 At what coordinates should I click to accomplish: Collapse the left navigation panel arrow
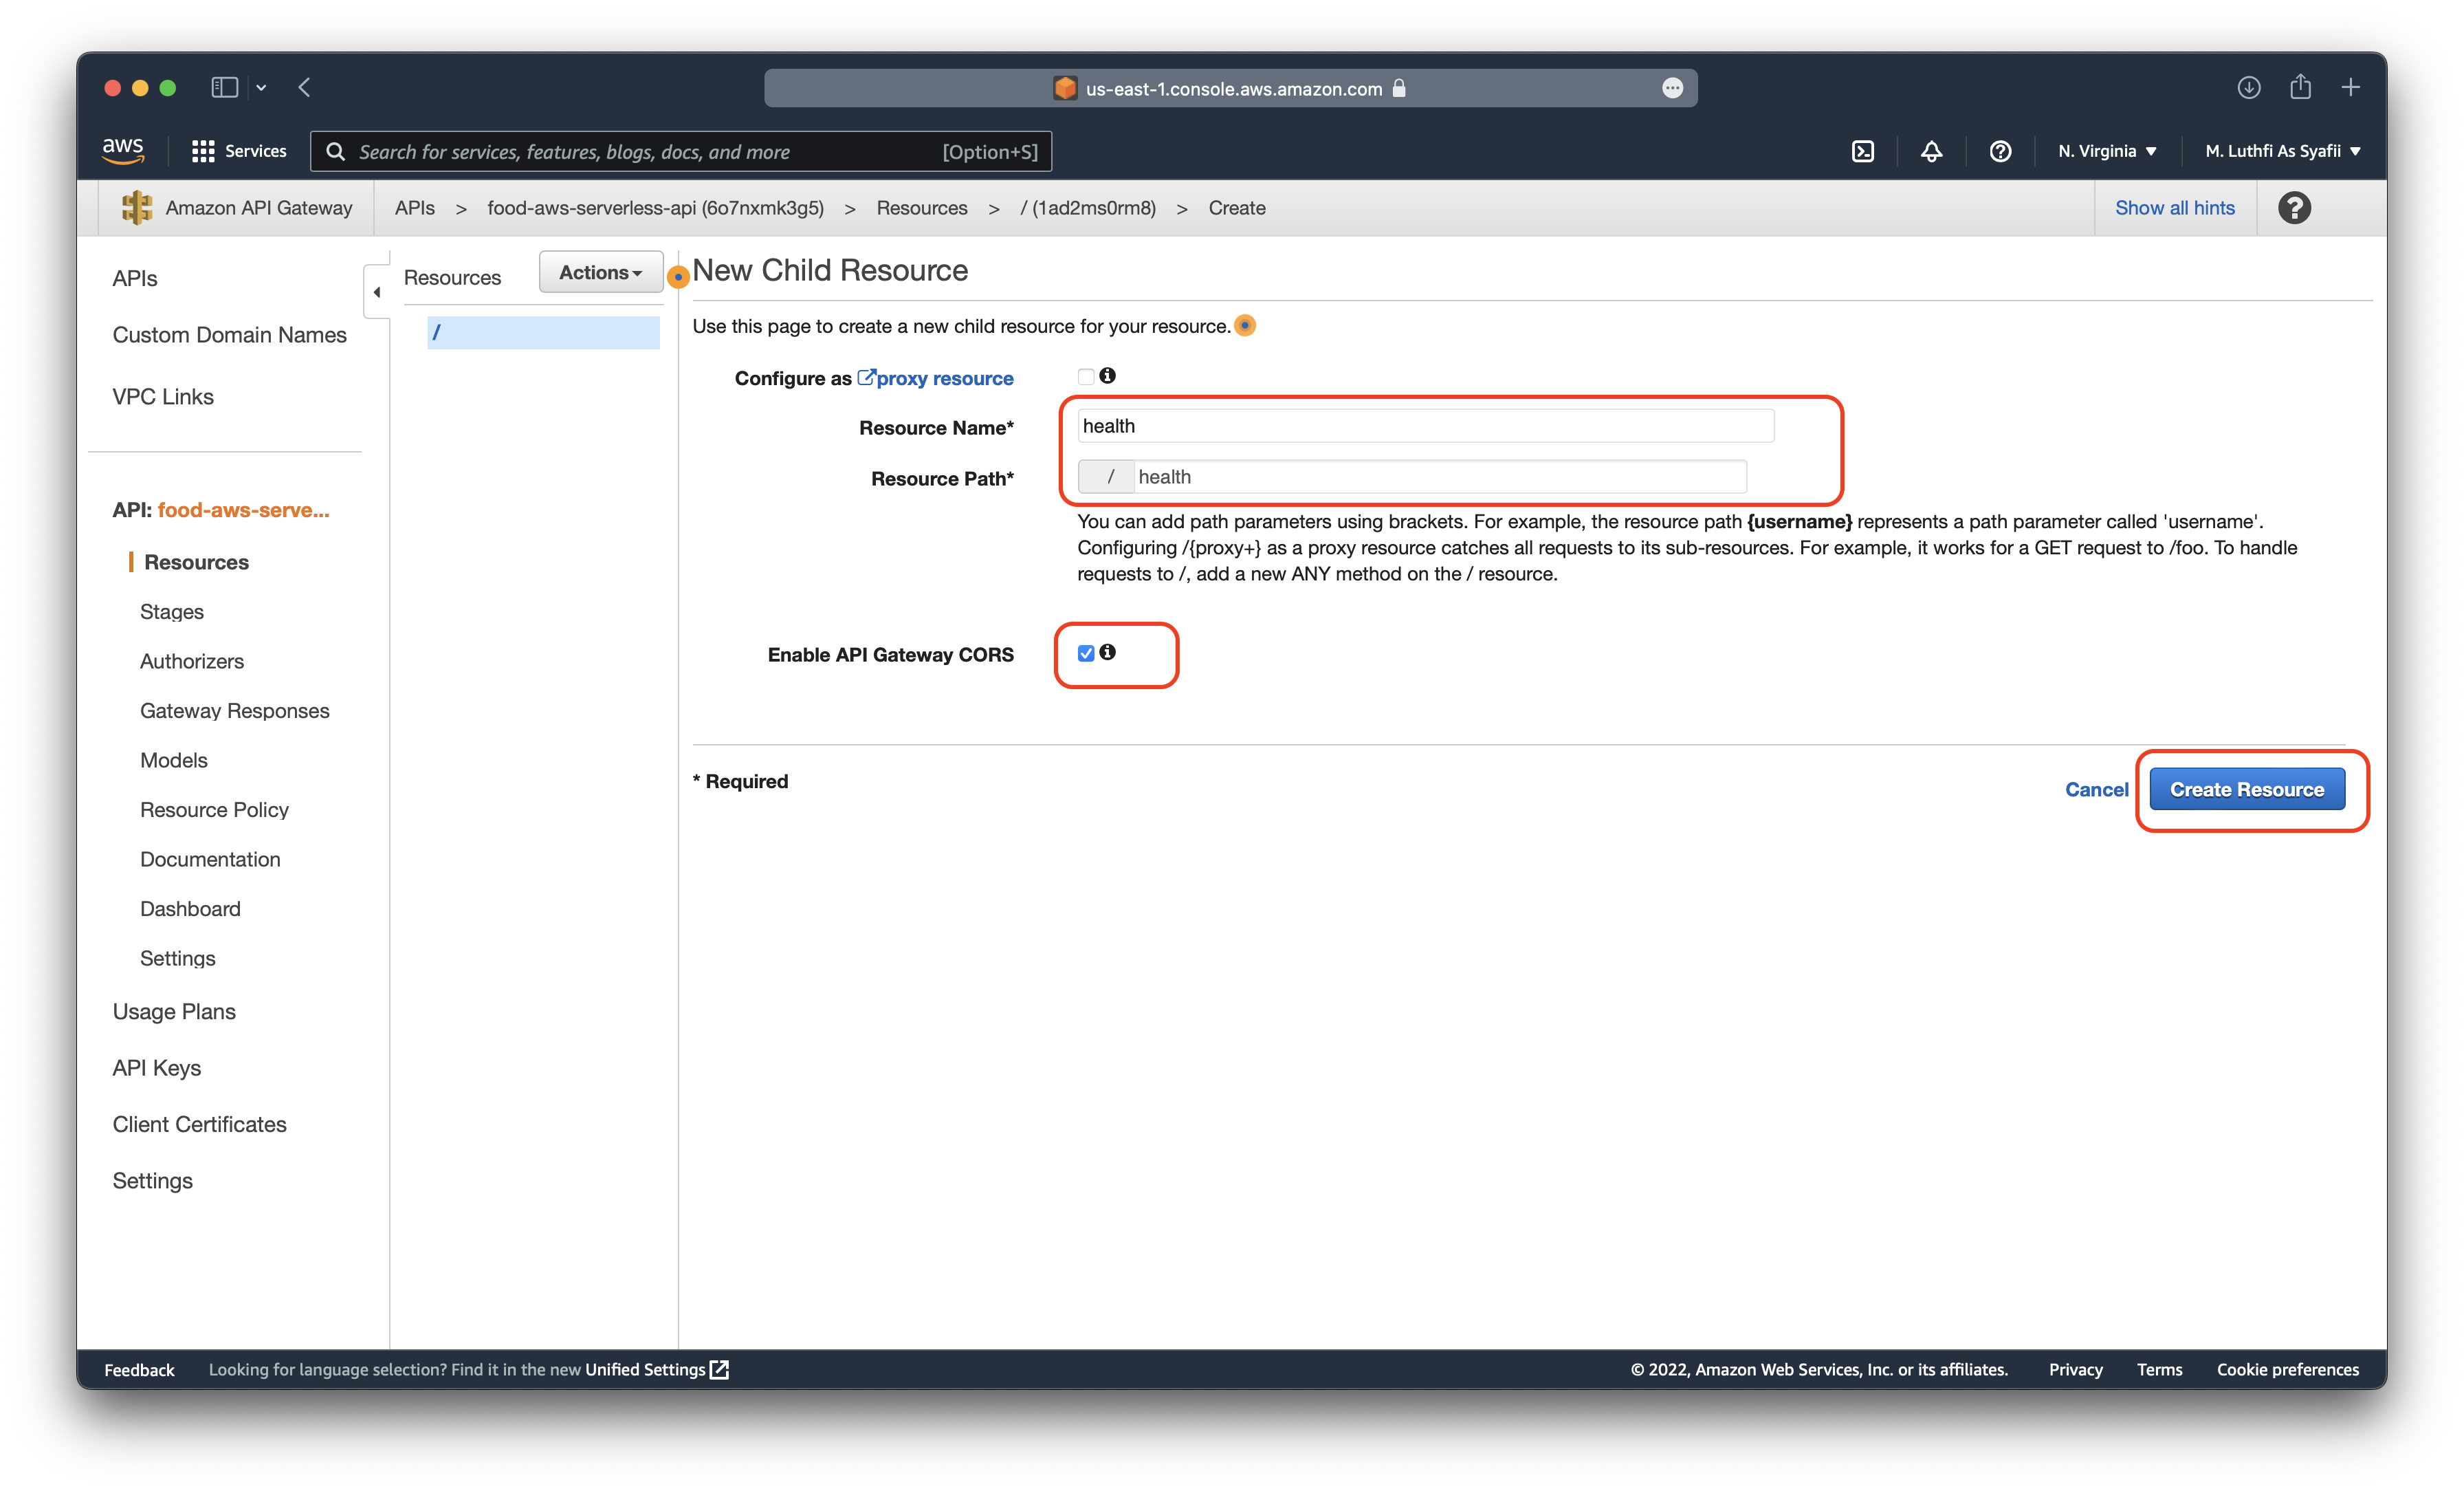point(376,292)
